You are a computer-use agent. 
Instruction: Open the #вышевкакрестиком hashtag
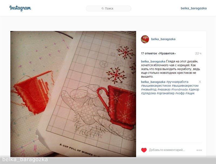156,86
